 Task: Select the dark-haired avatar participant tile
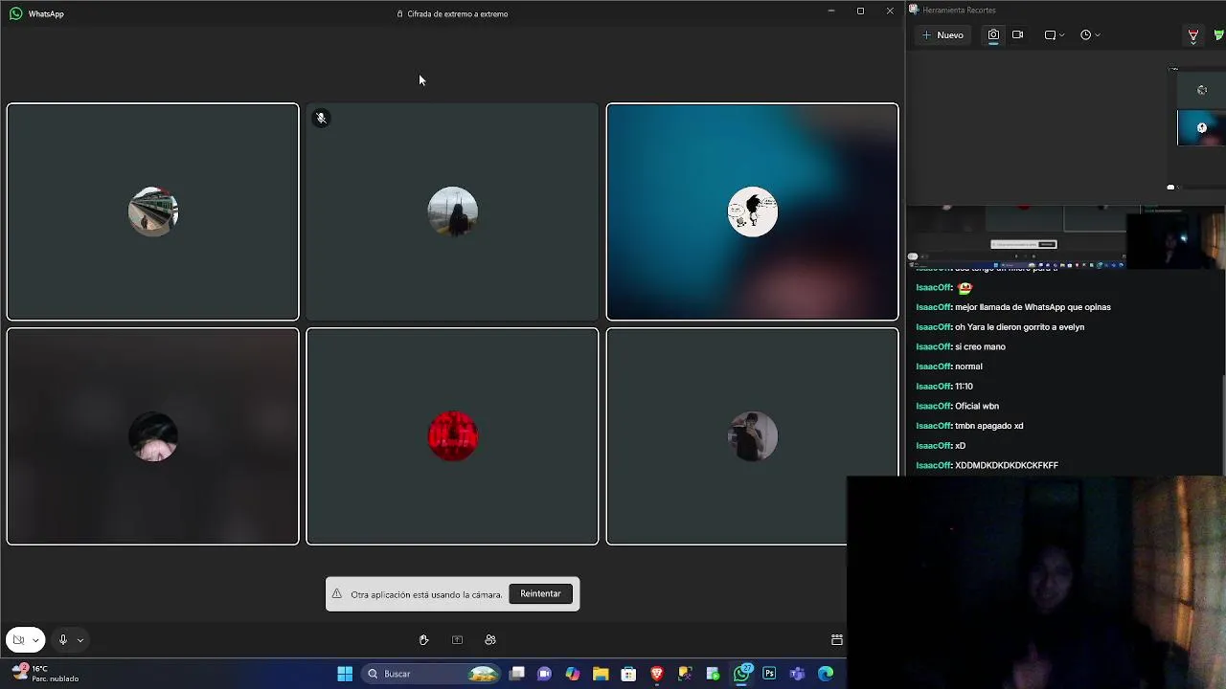pyautogui.click(x=153, y=436)
